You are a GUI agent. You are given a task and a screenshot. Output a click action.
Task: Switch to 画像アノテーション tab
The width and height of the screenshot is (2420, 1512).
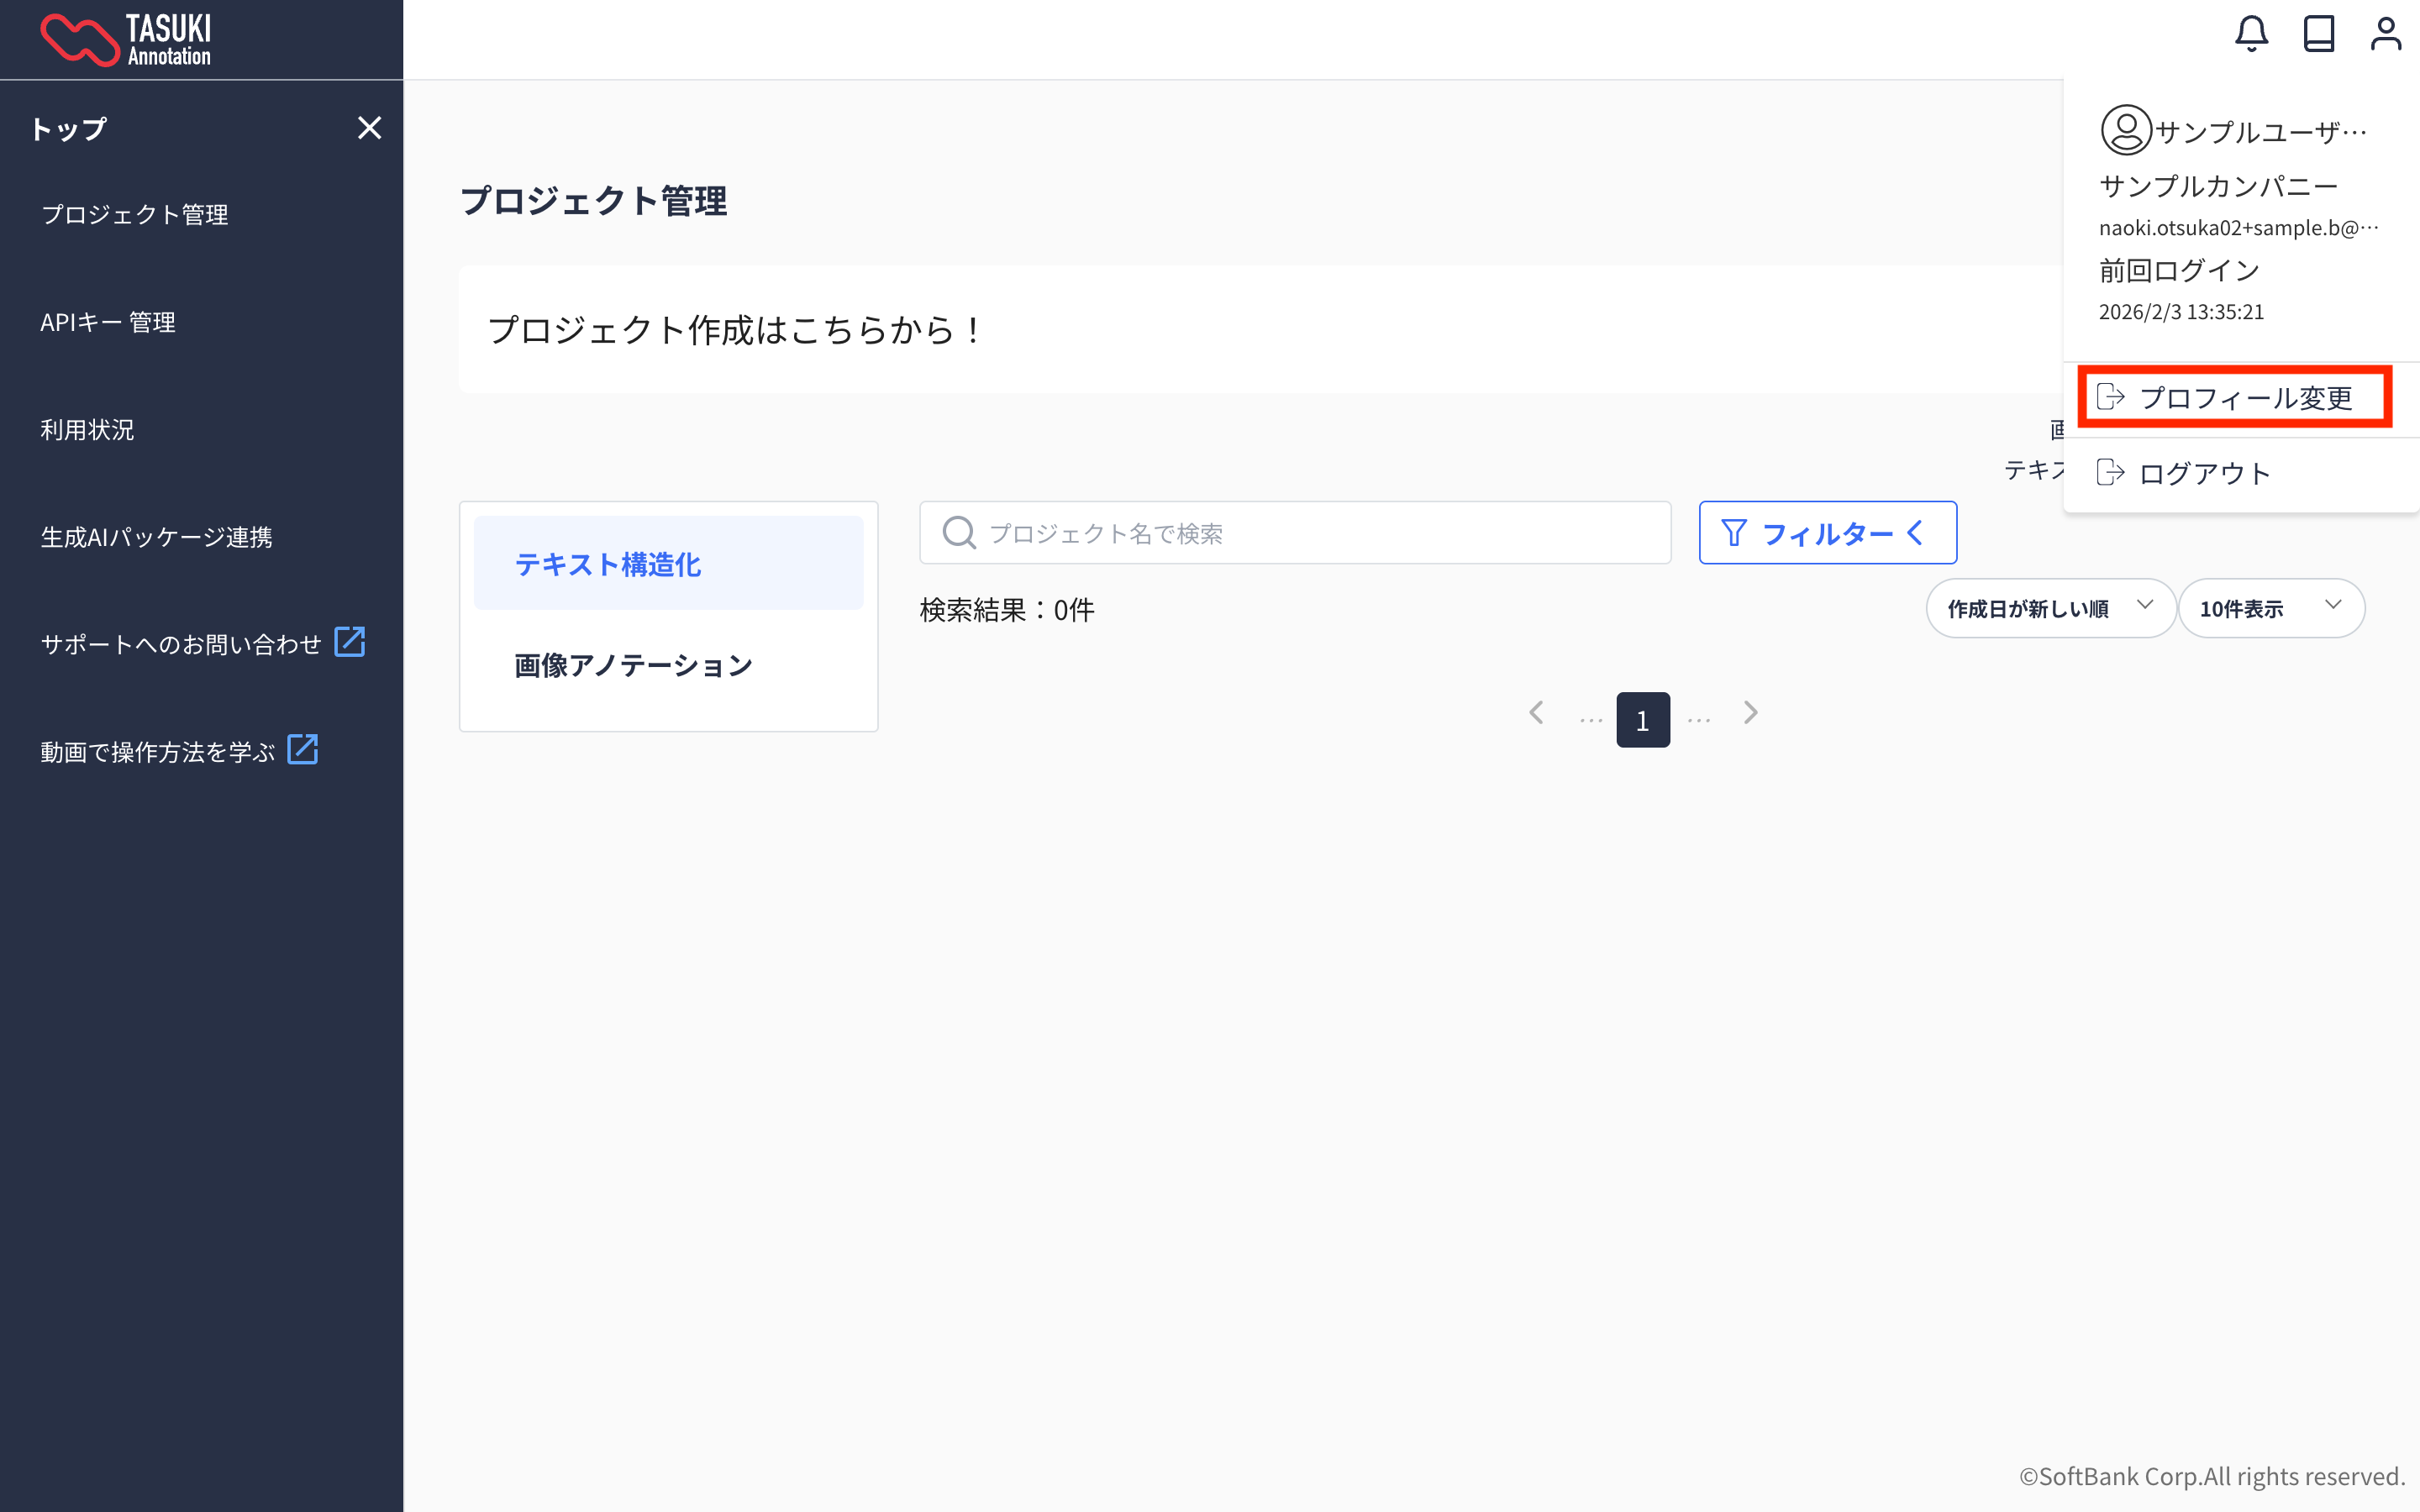coord(634,665)
